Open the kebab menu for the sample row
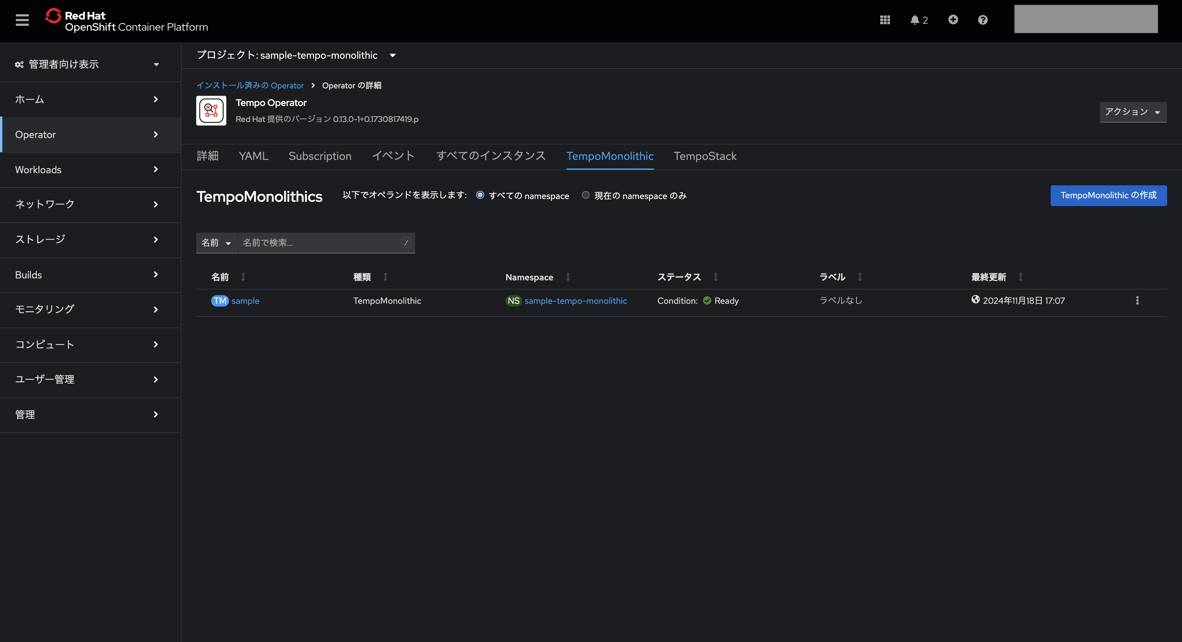The width and height of the screenshot is (1182, 642). (x=1137, y=301)
